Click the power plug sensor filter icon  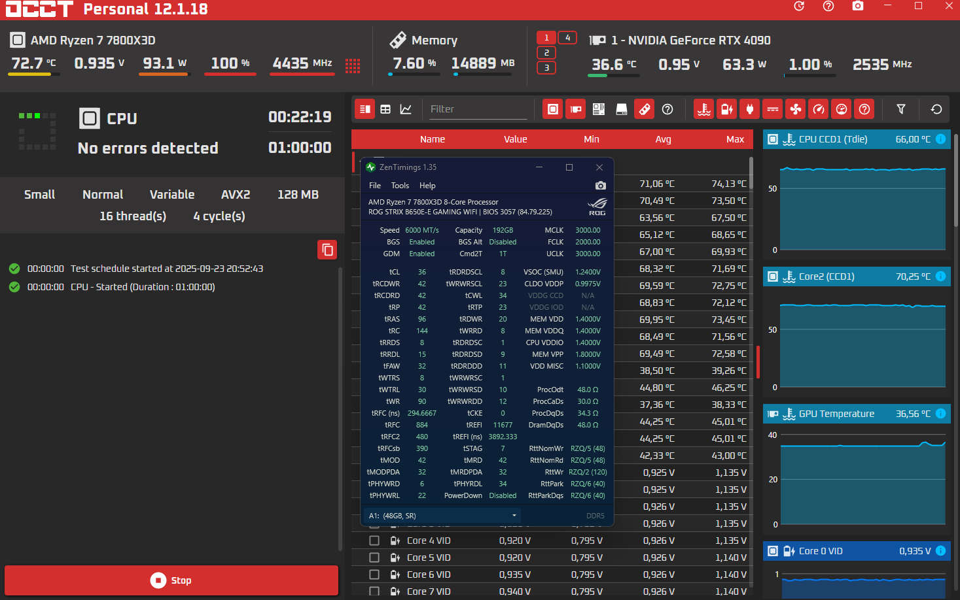coord(750,109)
